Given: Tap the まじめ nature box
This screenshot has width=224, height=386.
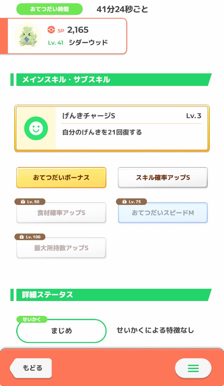Looking at the screenshot, I should click(62, 331).
